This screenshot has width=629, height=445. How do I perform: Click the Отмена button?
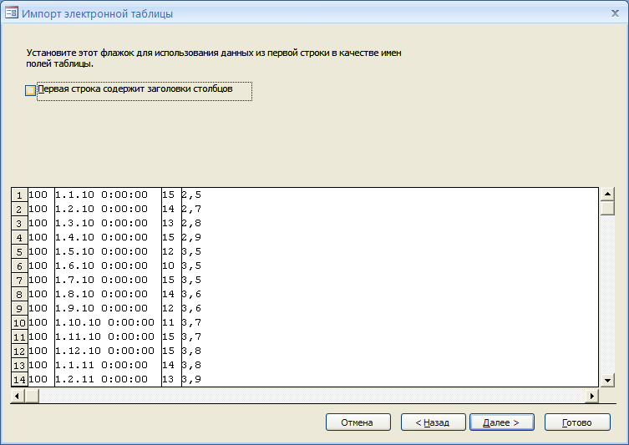tap(358, 422)
